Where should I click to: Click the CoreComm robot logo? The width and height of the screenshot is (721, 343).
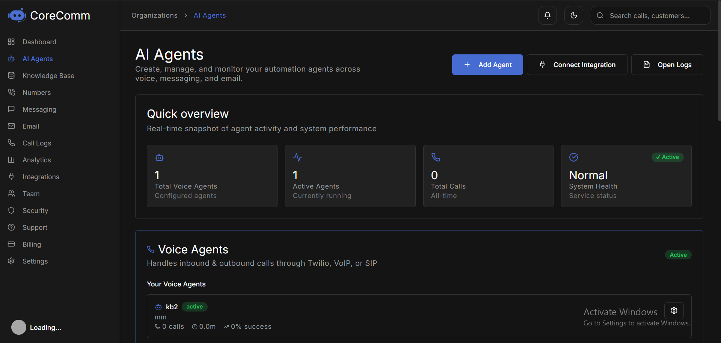tap(17, 15)
